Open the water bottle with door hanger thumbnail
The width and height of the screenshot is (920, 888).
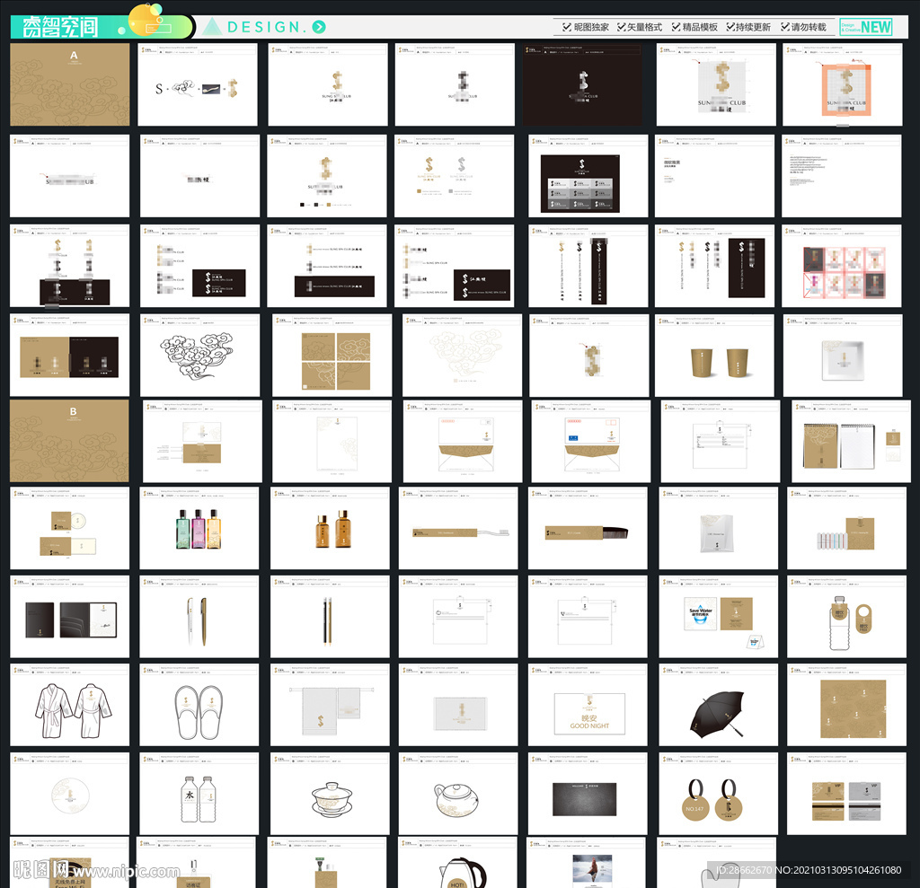pos(846,617)
